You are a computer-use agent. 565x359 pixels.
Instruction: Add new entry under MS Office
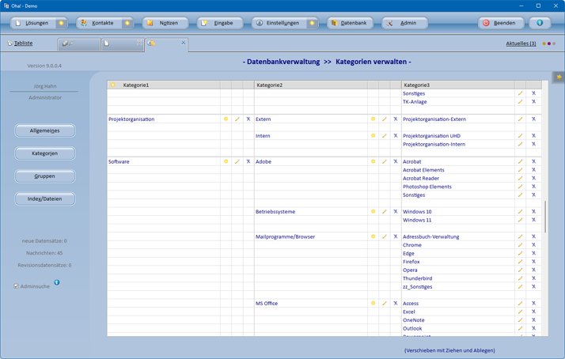point(373,304)
